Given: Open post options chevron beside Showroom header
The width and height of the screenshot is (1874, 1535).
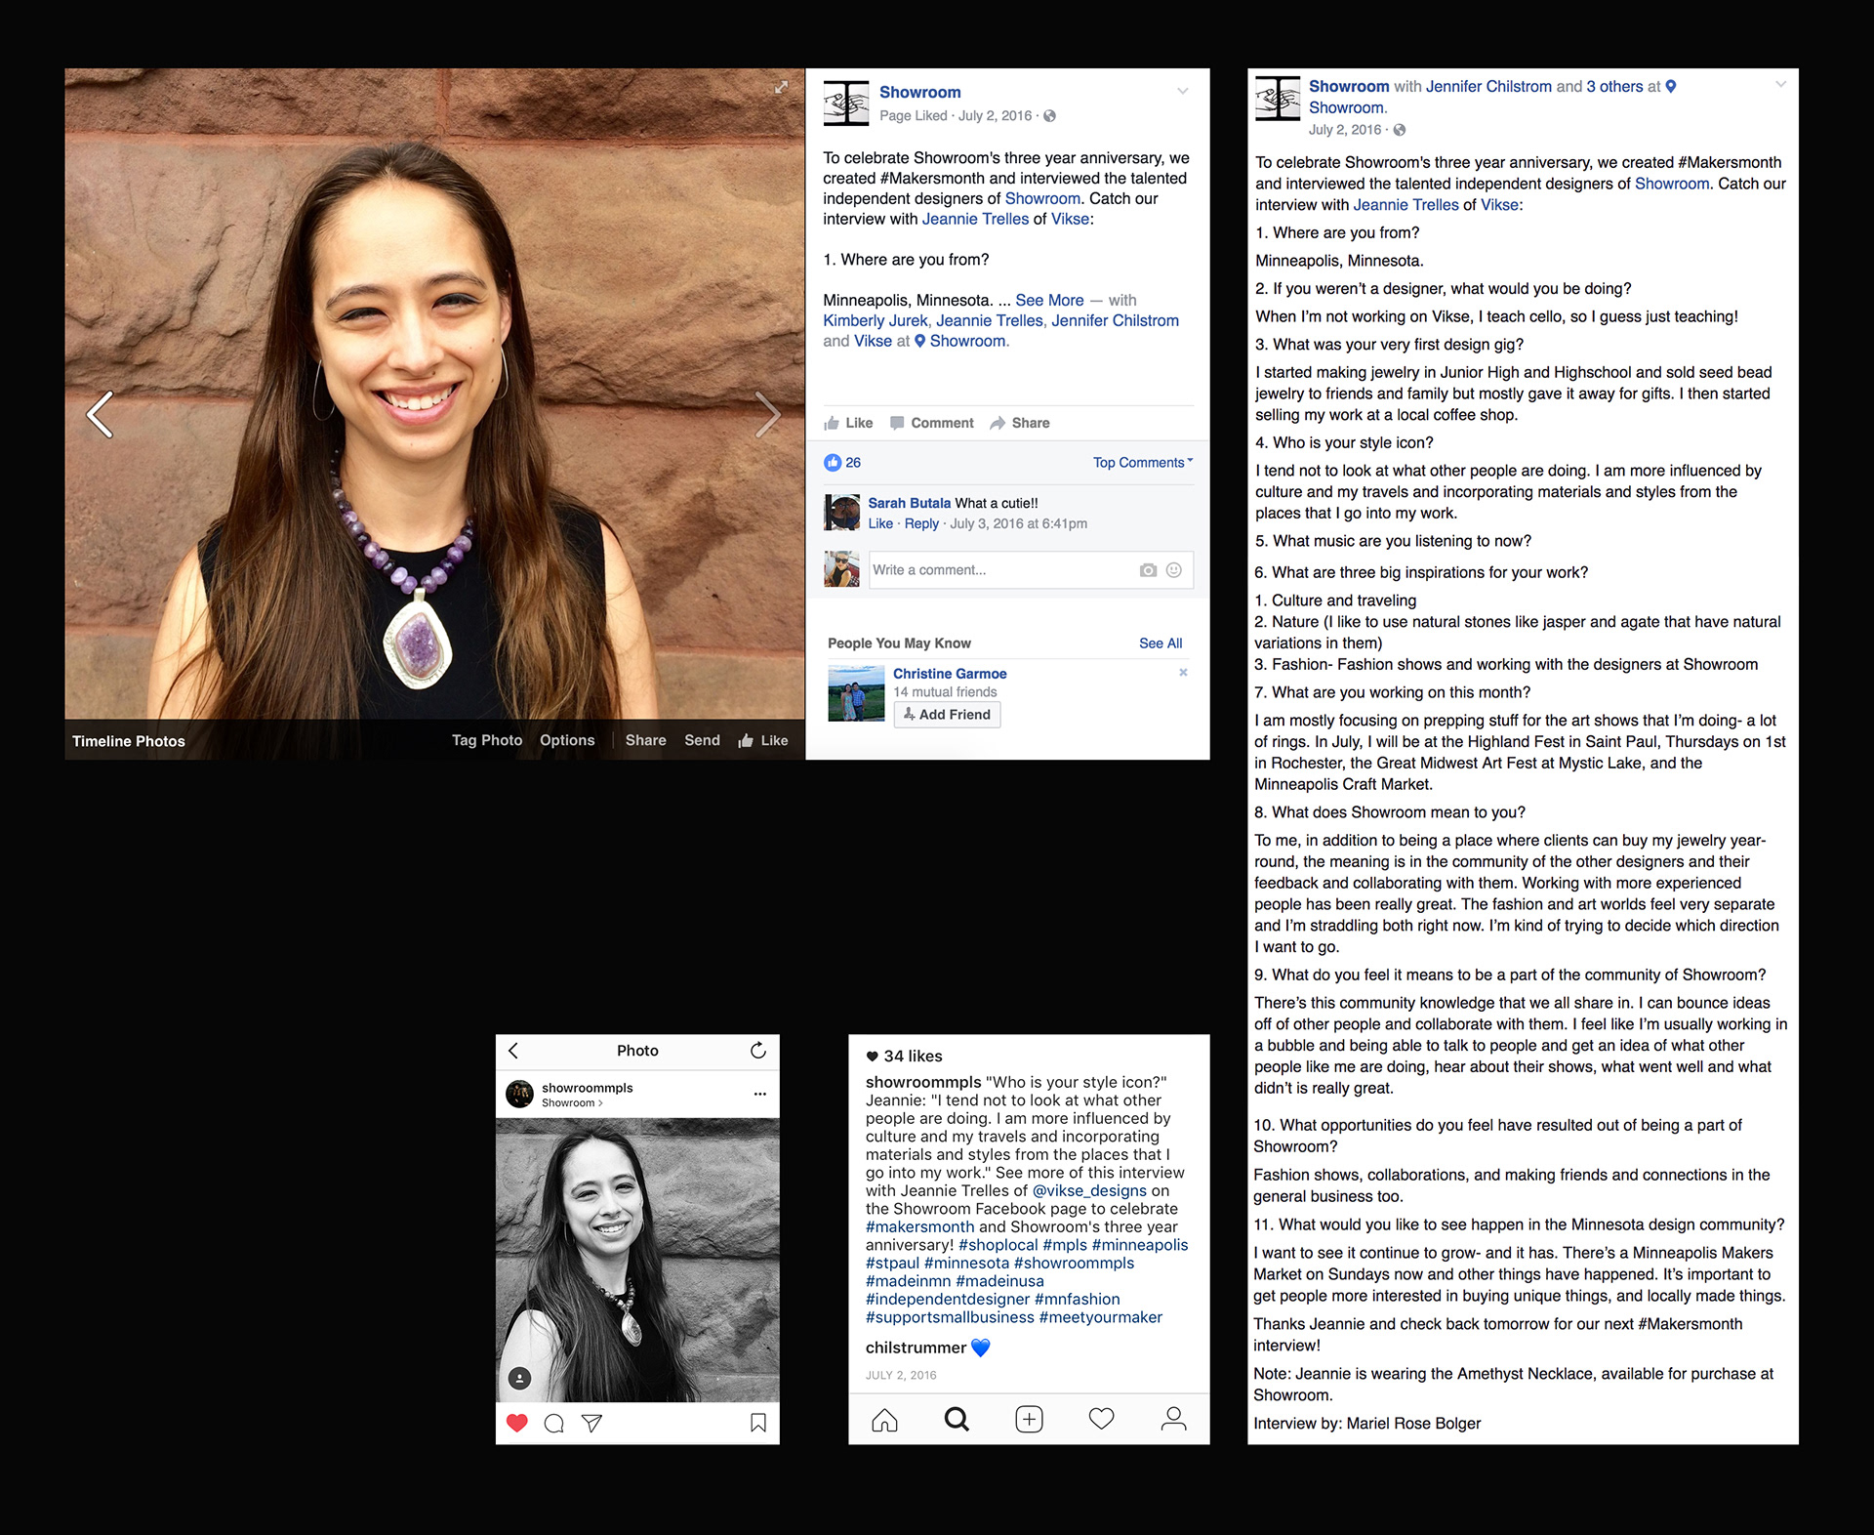Looking at the screenshot, I should click(x=1182, y=92).
